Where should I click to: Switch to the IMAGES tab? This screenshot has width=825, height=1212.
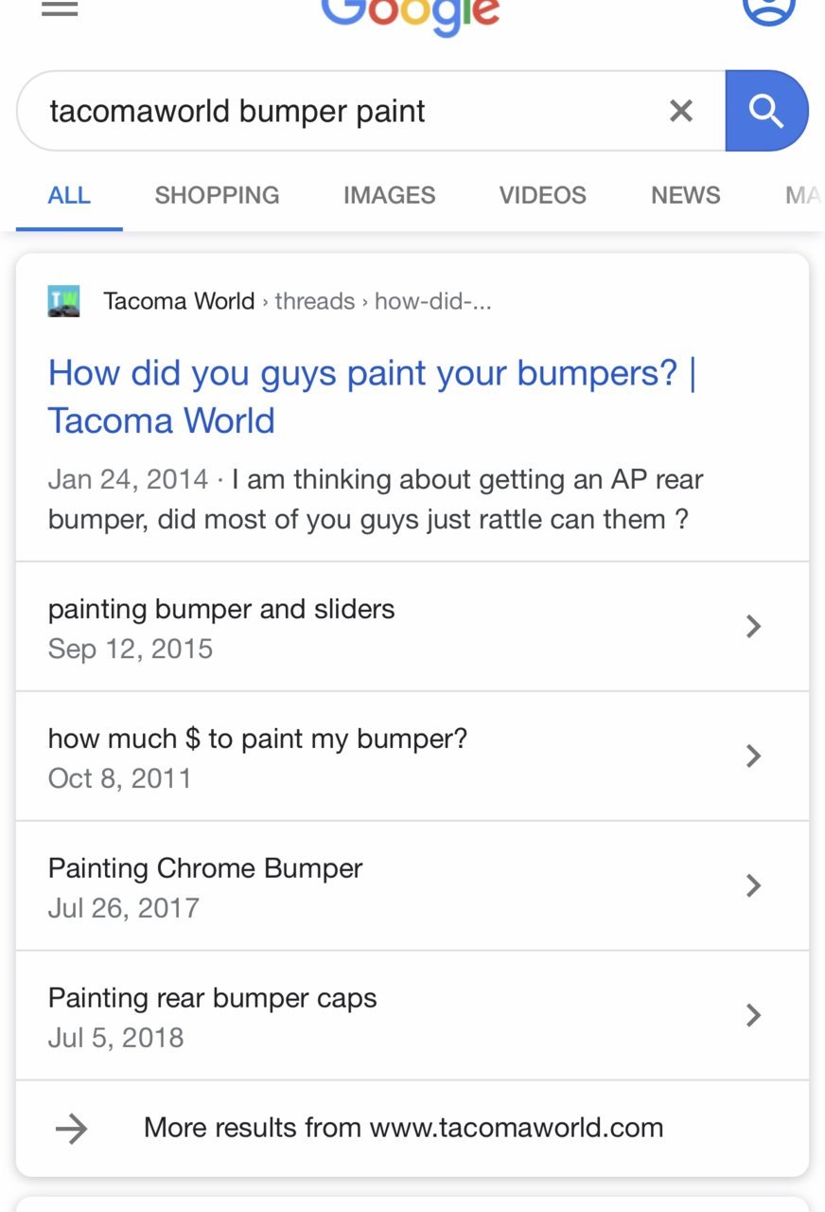389,196
